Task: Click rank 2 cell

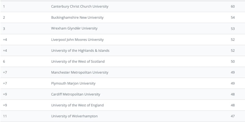Action: pyautogui.click(x=4, y=18)
